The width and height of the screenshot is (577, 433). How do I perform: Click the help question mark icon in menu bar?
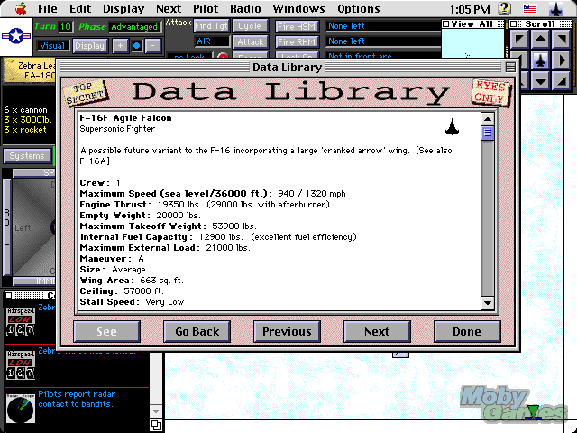click(x=505, y=8)
